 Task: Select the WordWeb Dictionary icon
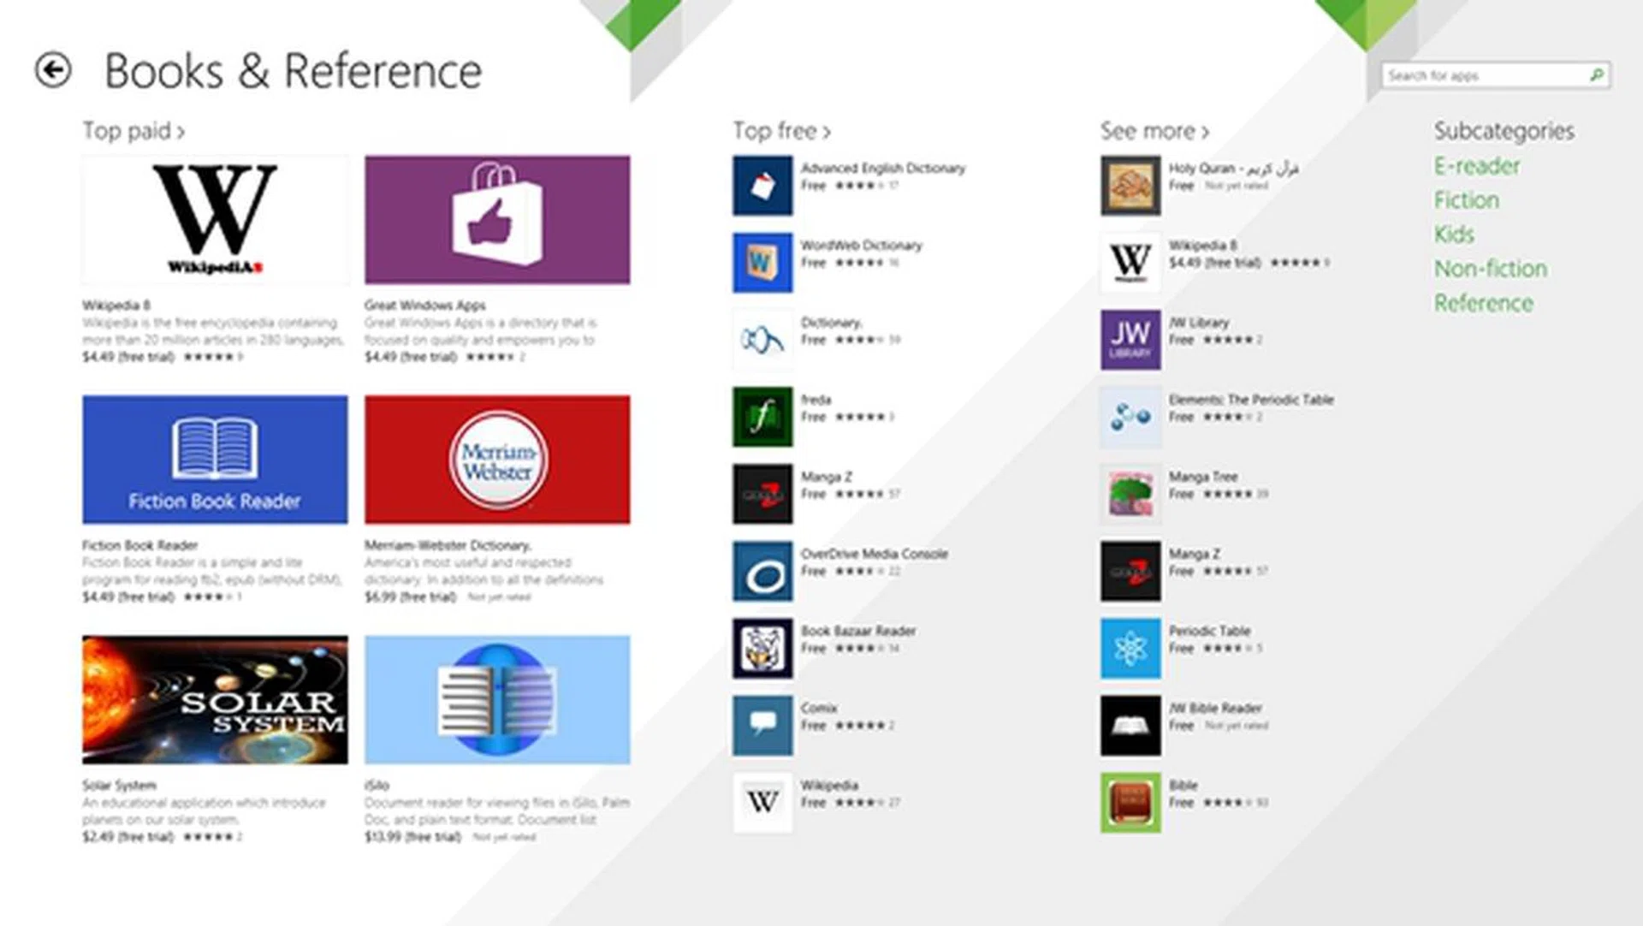tap(762, 262)
